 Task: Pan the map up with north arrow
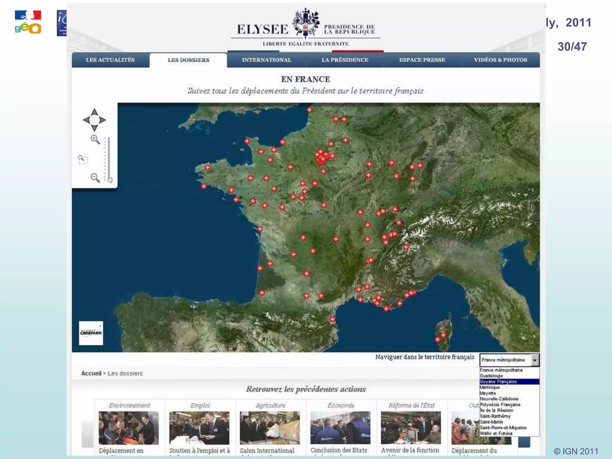pos(94,112)
